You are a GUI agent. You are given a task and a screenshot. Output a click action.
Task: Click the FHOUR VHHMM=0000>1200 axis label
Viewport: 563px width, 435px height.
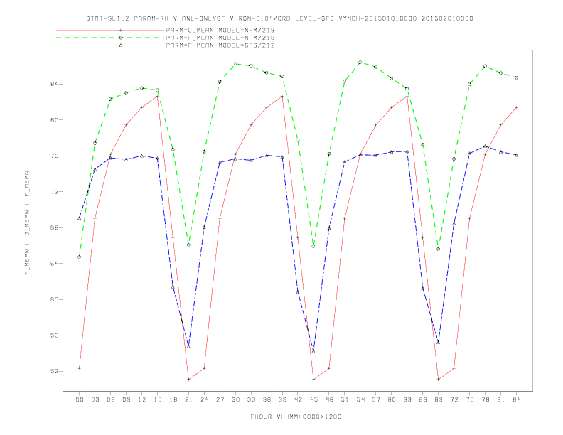pyautogui.click(x=296, y=417)
